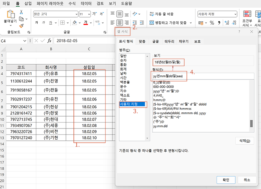
Task: Apply comma style
Action: point(219,23)
